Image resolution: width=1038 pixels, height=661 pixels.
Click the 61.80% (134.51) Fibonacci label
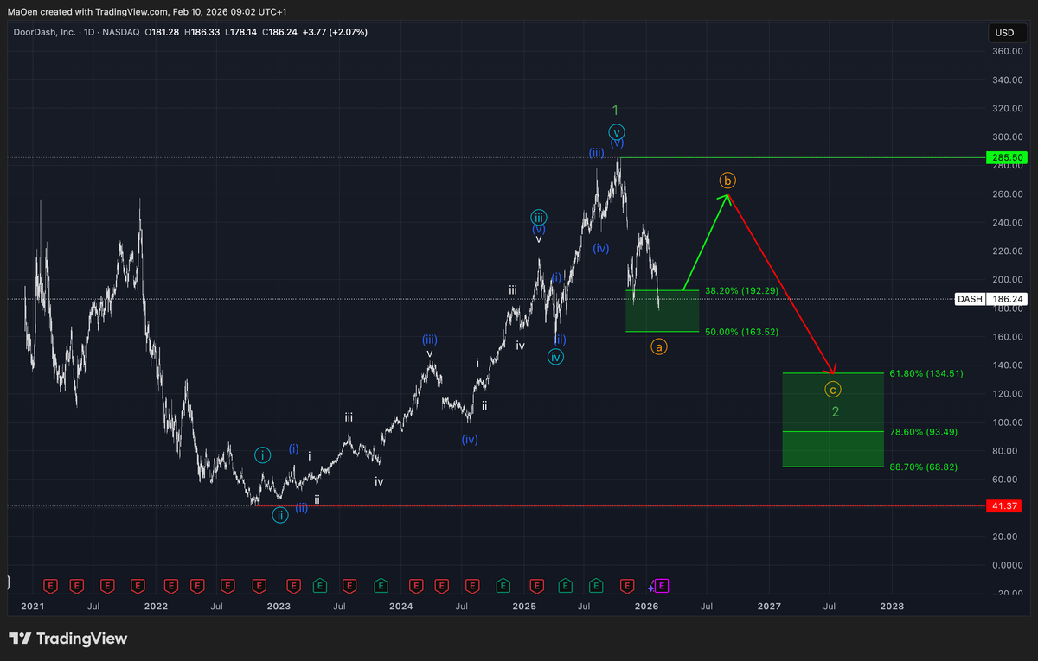pyautogui.click(x=926, y=373)
